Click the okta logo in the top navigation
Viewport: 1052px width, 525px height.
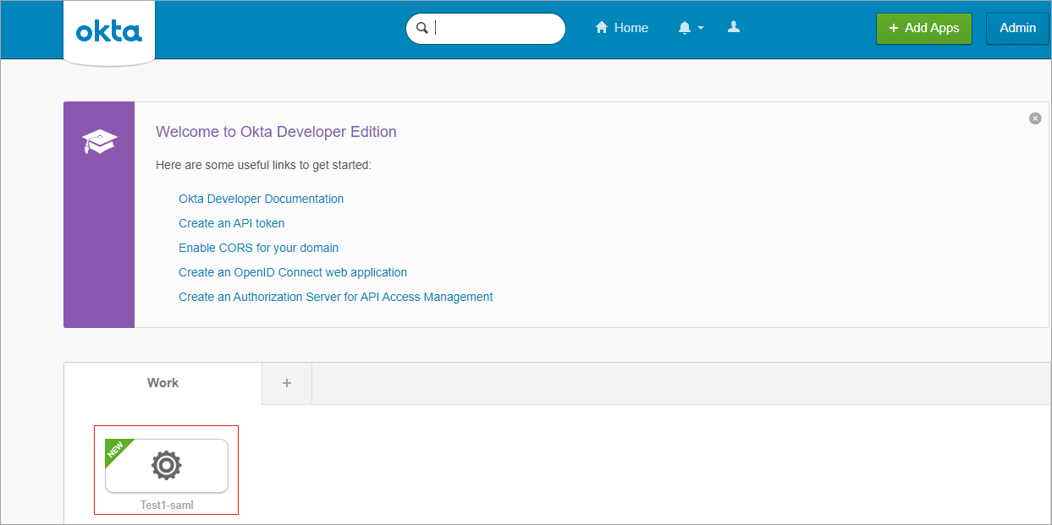point(108,31)
